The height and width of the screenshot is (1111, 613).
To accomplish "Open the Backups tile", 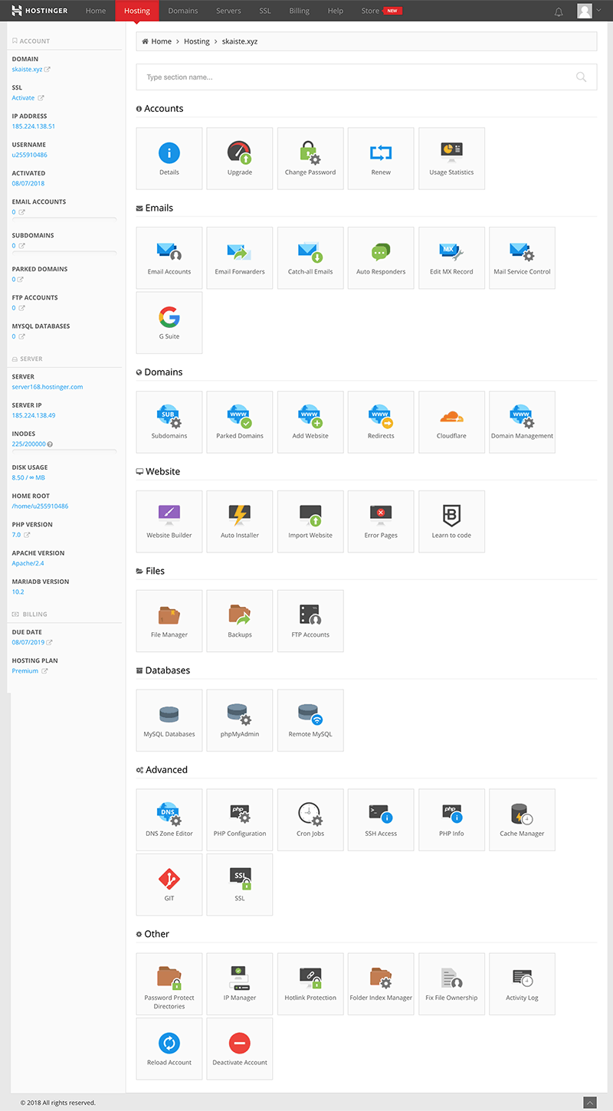I will pos(240,621).
